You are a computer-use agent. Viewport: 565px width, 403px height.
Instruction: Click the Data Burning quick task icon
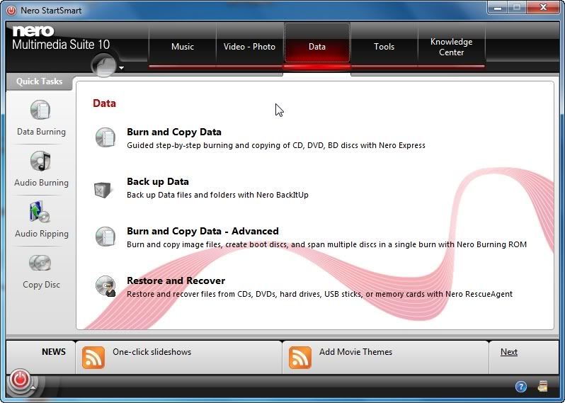40,111
